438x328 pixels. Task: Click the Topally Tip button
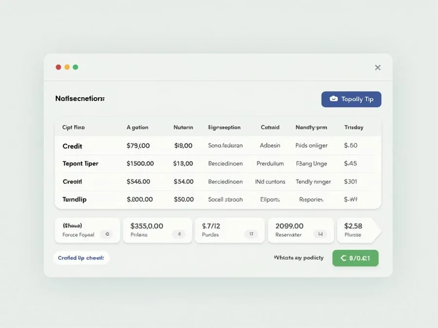click(x=351, y=99)
